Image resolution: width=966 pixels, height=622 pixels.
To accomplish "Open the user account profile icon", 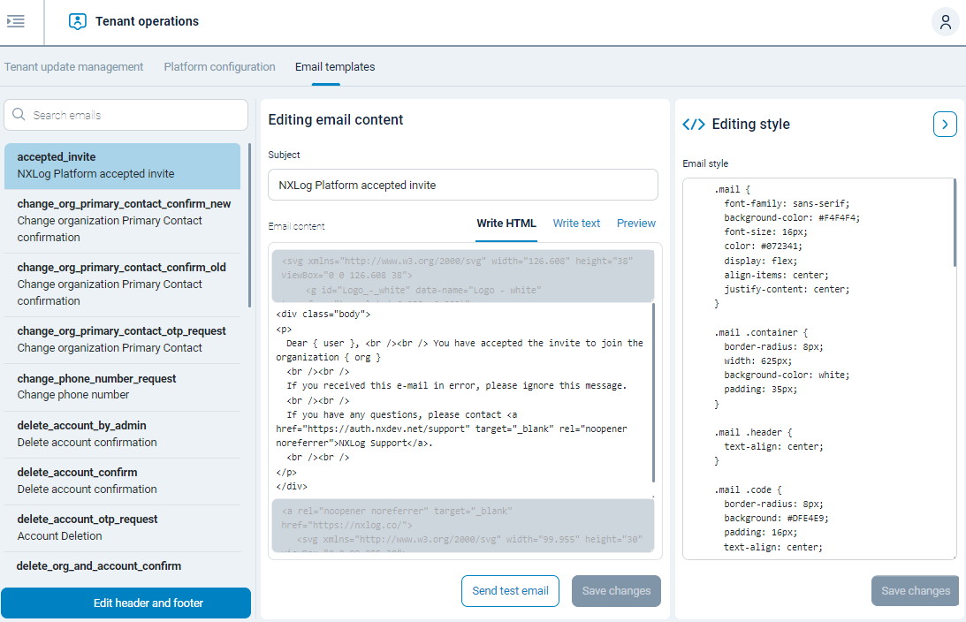I will click(945, 21).
